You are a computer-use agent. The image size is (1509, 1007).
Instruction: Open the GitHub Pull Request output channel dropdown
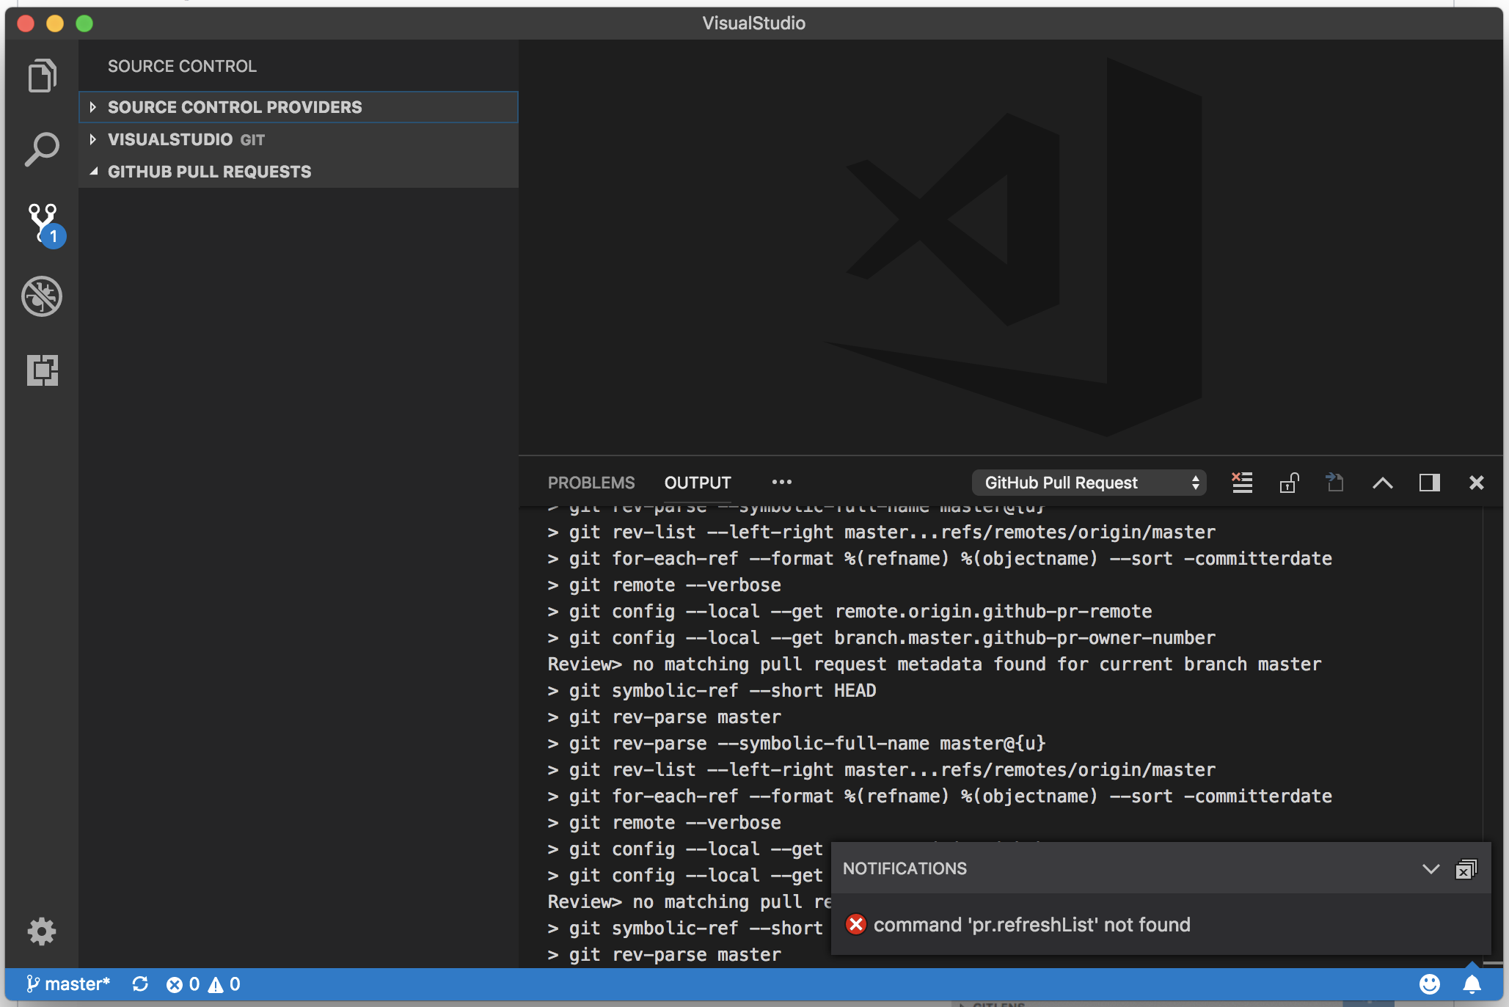coord(1089,483)
